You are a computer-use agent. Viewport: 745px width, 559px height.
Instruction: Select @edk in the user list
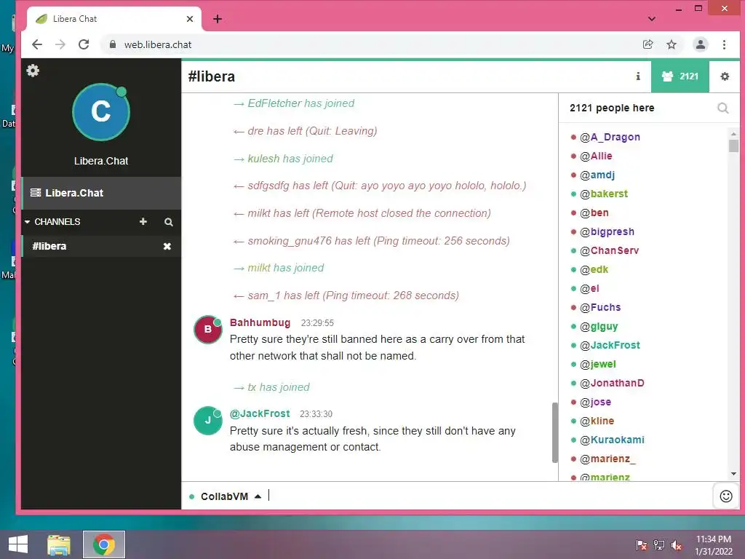pos(594,269)
